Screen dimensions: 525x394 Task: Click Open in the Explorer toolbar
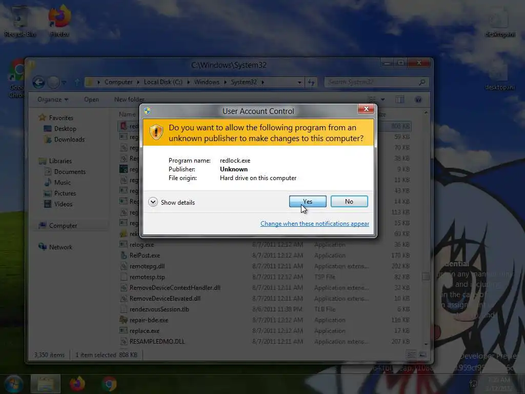tap(91, 100)
